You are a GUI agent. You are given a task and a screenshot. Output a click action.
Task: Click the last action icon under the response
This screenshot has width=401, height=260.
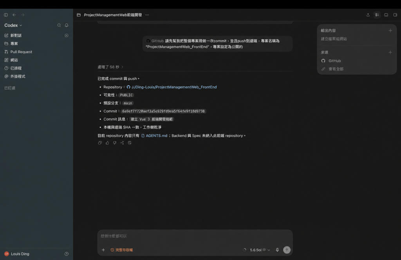(x=130, y=143)
